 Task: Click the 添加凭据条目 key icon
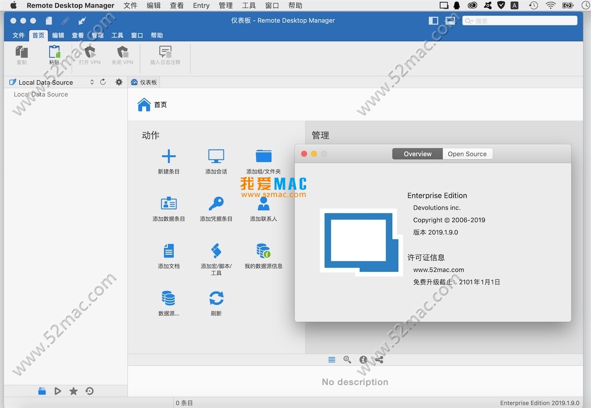point(216,204)
